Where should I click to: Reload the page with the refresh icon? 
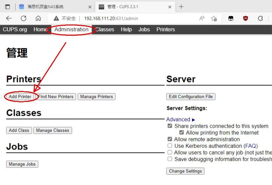pyautogui.click(x=24, y=19)
